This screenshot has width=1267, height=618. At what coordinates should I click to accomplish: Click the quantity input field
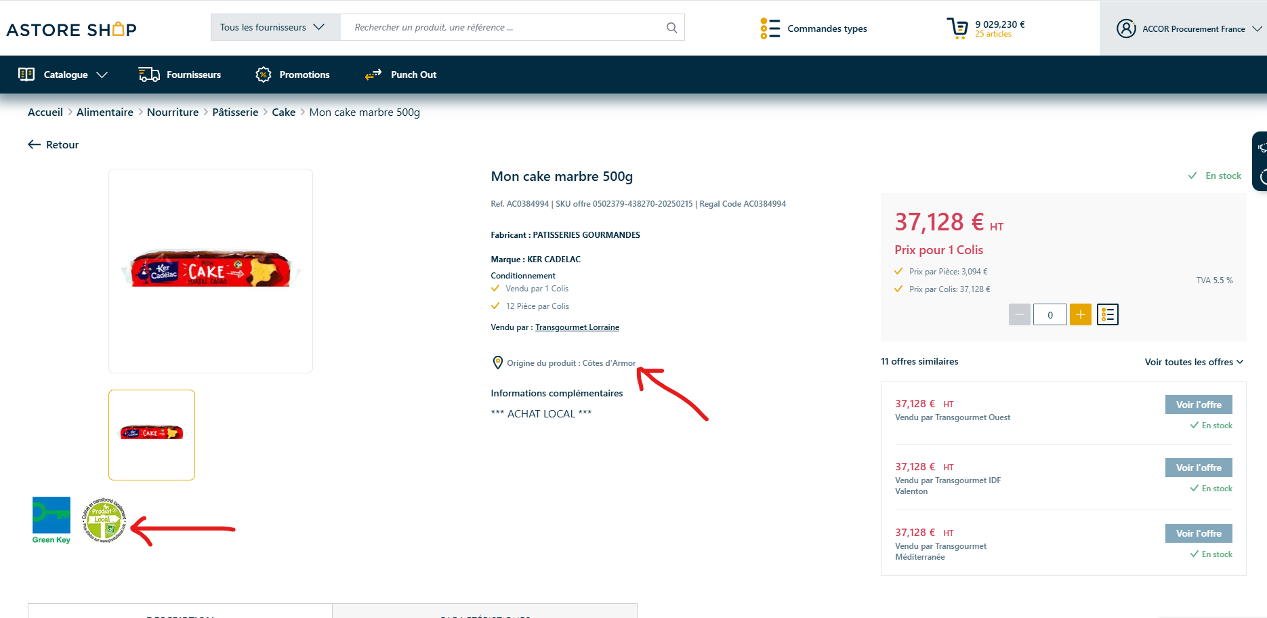tap(1050, 314)
